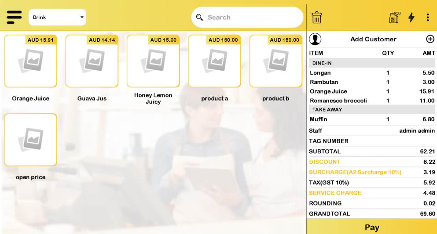This screenshot has width=437, height=234.
Task: Click the customer profile avatar icon
Action: point(315,39)
